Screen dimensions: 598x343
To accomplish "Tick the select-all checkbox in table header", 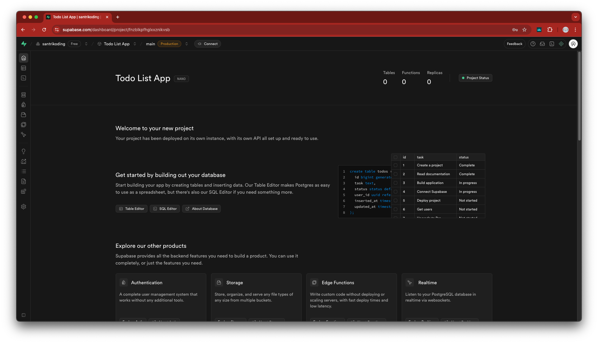I will [396, 157].
